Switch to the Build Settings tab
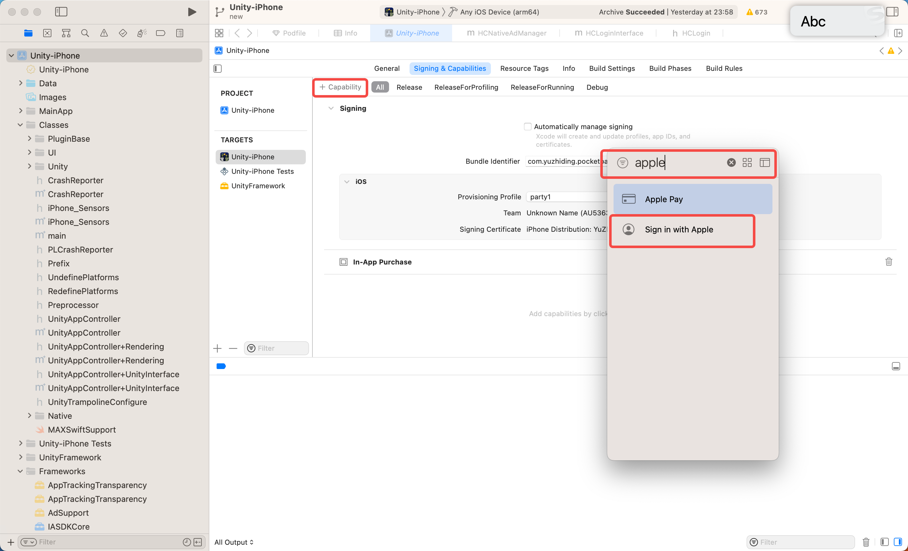Screen dimensions: 908x551 point(612,68)
